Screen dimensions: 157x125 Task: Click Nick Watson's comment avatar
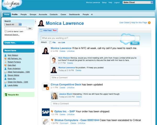[54, 60]
